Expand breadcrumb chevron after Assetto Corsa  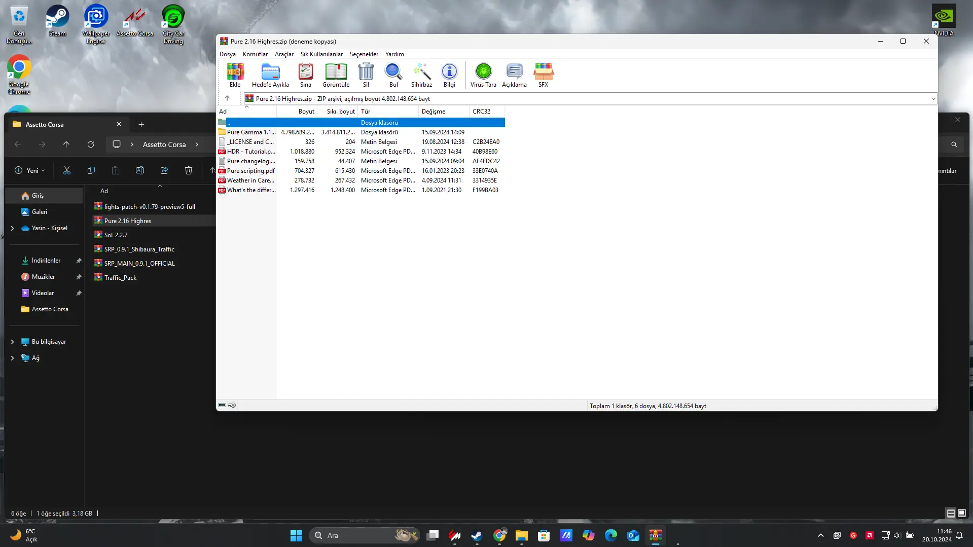(197, 144)
